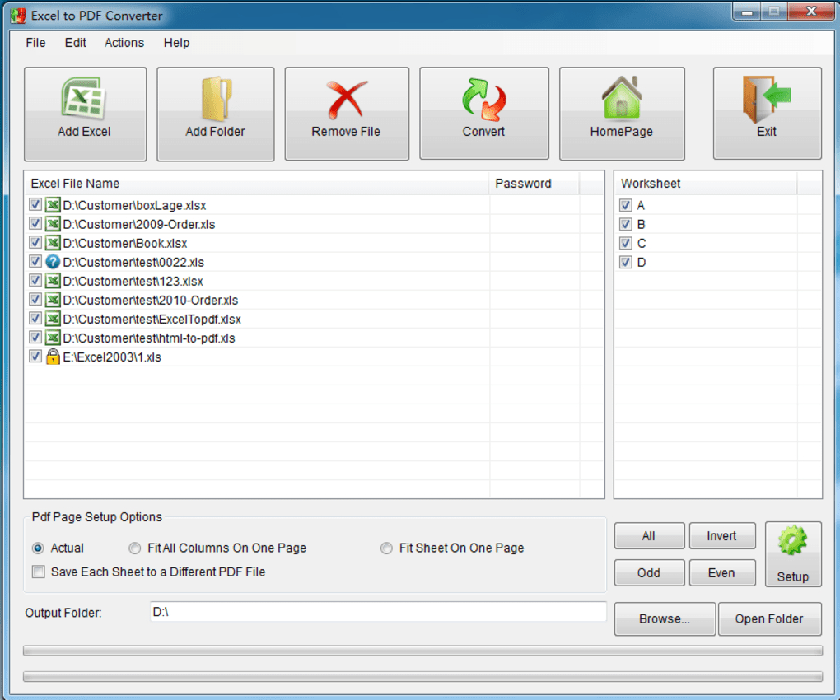The height and width of the screenshot is (700, 840).
Task: Uncheck the boxLage.xlsx file entry
Action: (35, 204)
